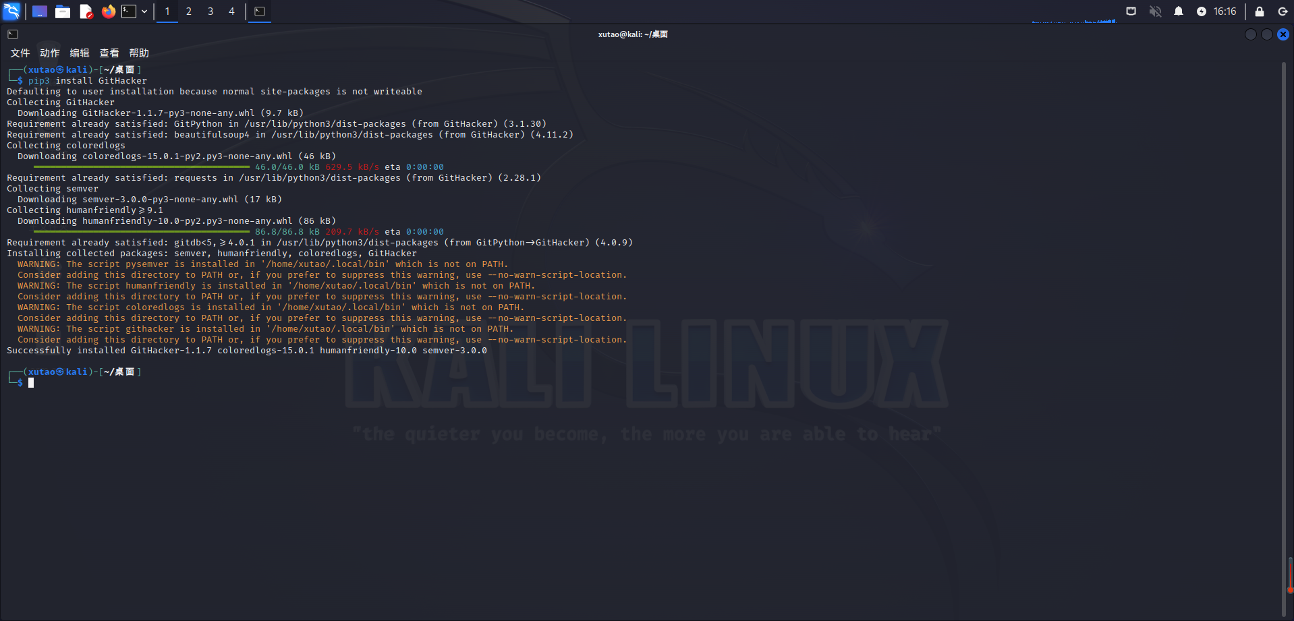The width and height of the screenshot is (1294, 621).
Task: Switch to workspace 2
Action: coord(189,11)
